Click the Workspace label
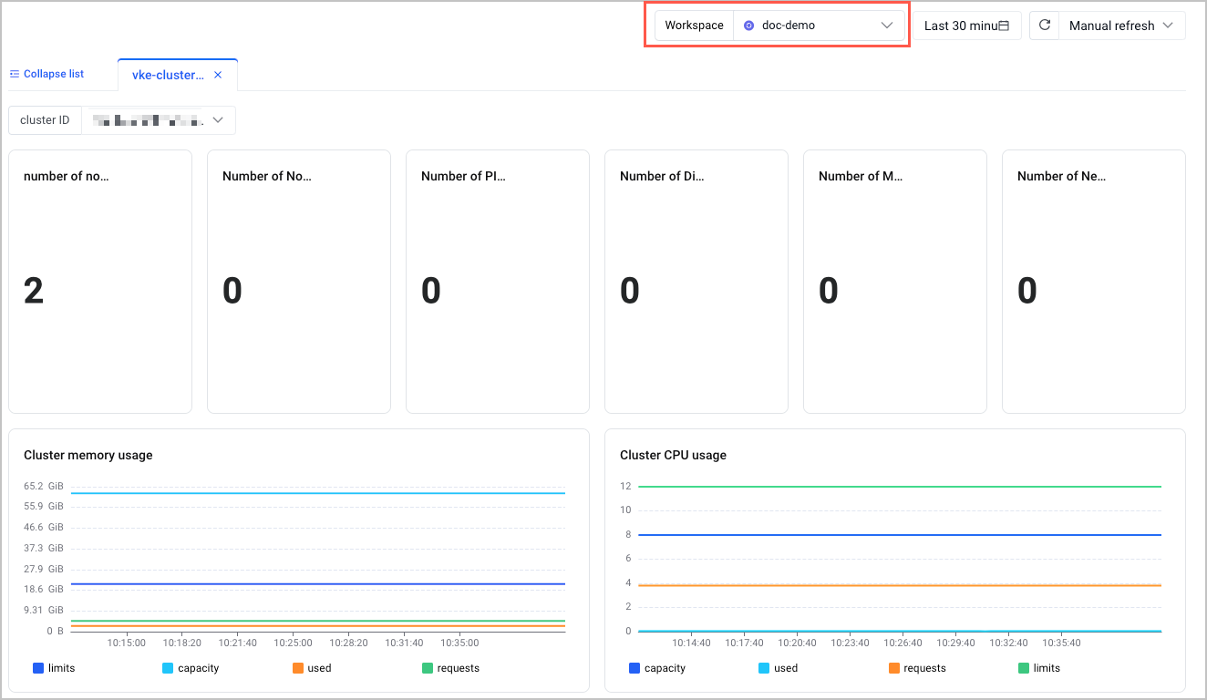The image size is (1207, 700). (x=694, y=26)
